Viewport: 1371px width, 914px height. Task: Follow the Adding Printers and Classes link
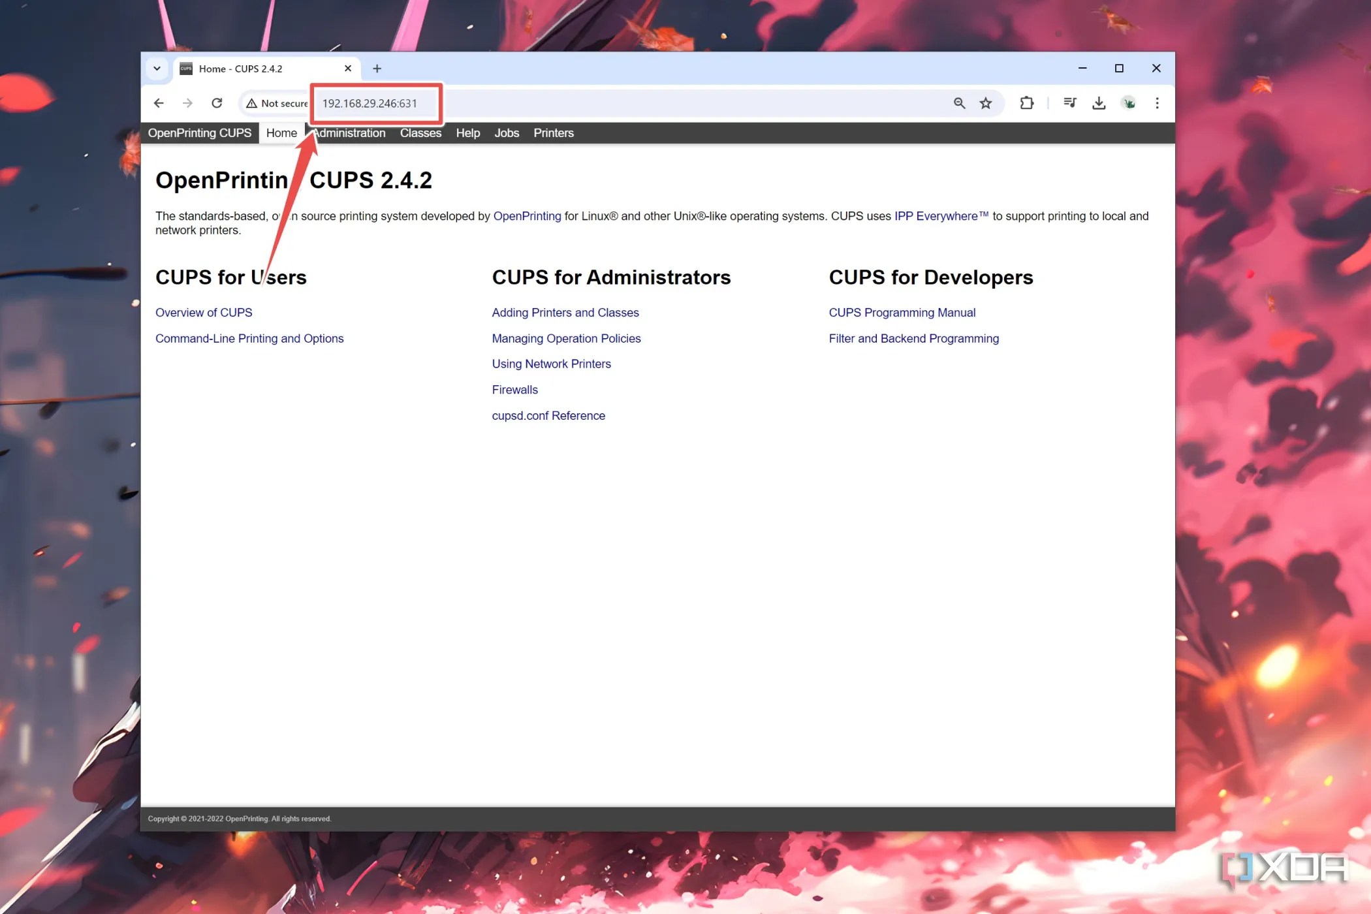coord(565,312)
